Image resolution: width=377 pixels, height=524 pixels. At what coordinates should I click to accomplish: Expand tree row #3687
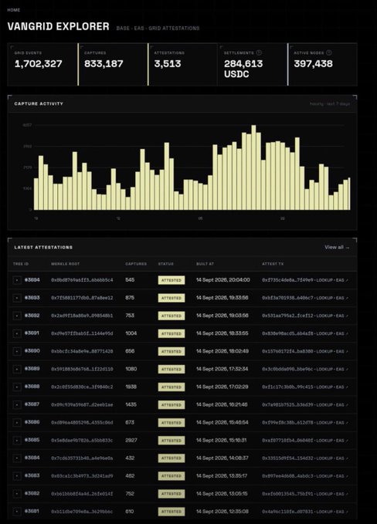coord(17,404)
